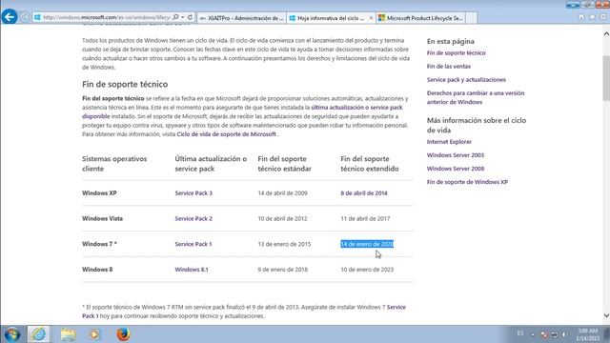Click the volume speaker tray icon
610x343 pixels.
pos(564,334)
